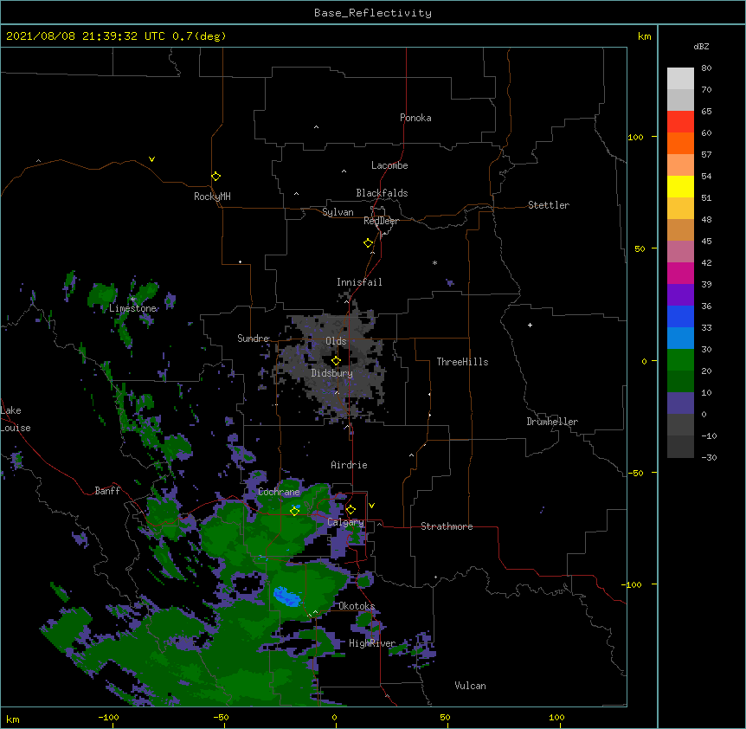
Task: Click the Airdrie city label
Action: pos(350,465)
